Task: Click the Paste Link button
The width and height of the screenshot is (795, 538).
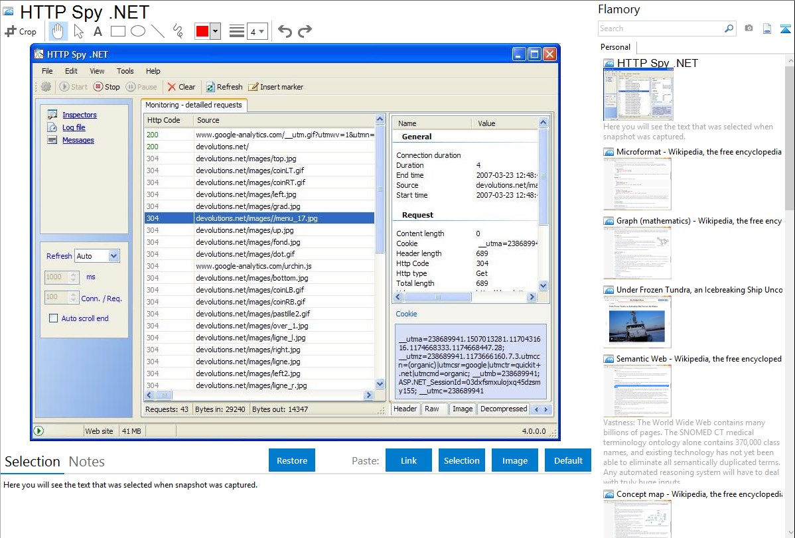Action: [x=409, y=460]
